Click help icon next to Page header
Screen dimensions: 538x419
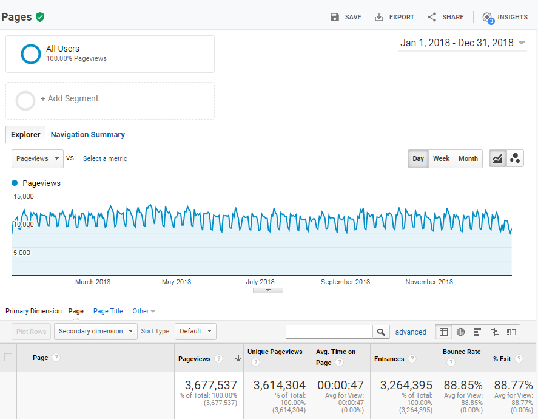56,358
